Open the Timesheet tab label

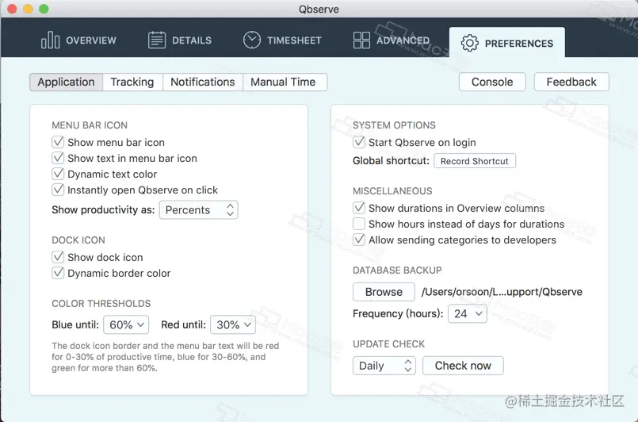294,40
